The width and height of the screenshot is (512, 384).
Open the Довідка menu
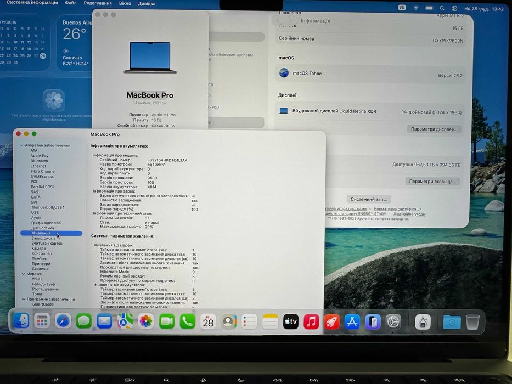147,4
